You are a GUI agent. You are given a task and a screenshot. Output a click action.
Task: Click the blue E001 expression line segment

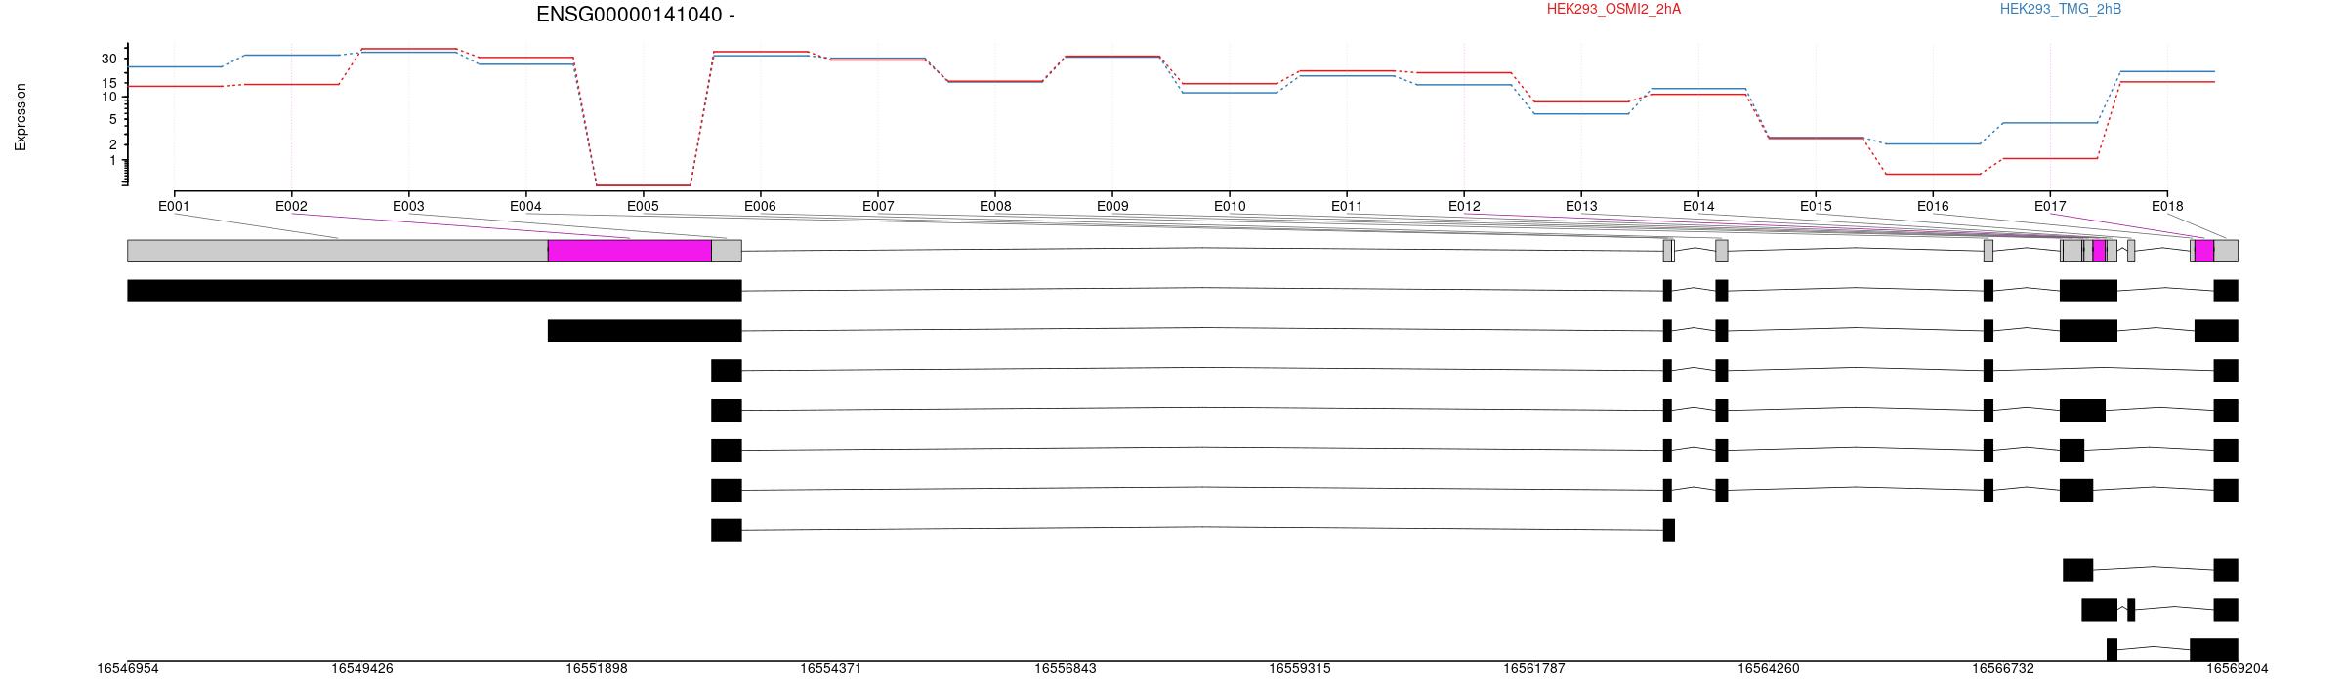(x=174, y=66)
